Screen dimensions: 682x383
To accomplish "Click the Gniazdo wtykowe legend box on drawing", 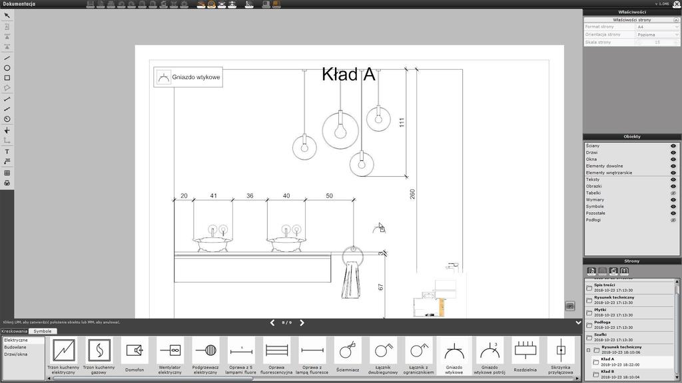I will click(188, 77).
